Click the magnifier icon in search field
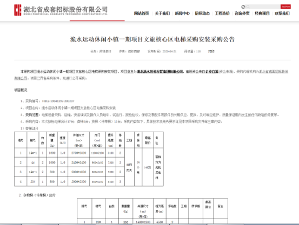 [248, 7]
